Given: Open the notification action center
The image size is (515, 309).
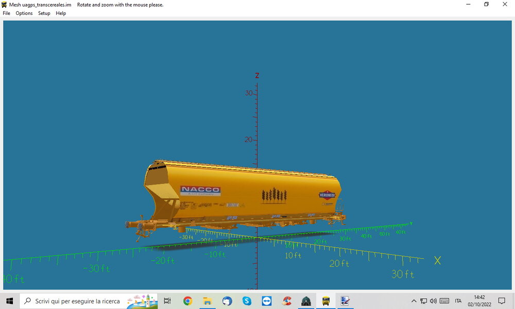Looking at the screenshot, I should coord(502,301).
